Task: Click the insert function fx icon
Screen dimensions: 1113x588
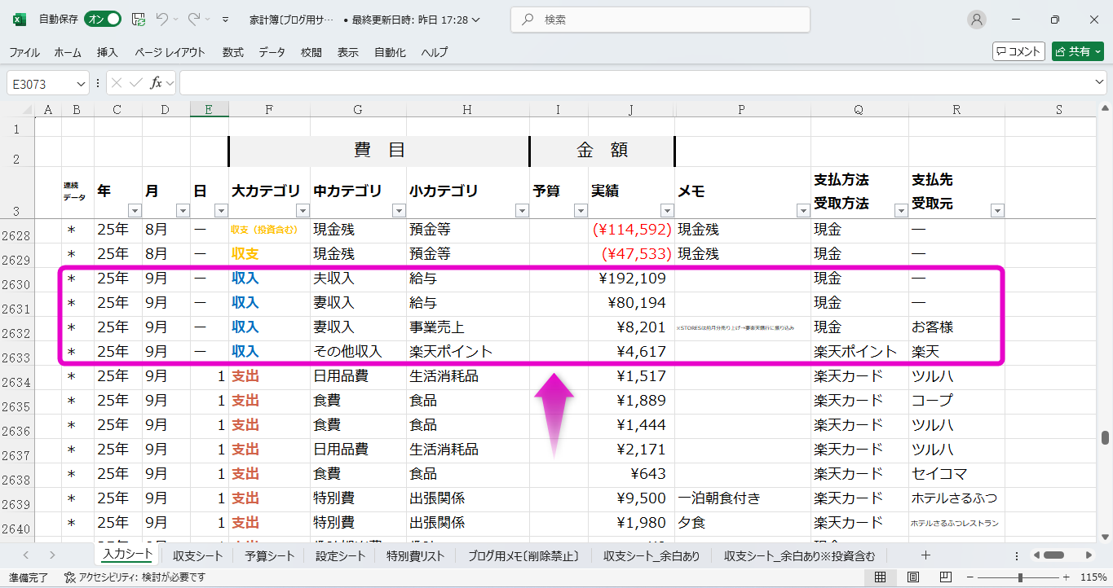Action: point(156,83)
